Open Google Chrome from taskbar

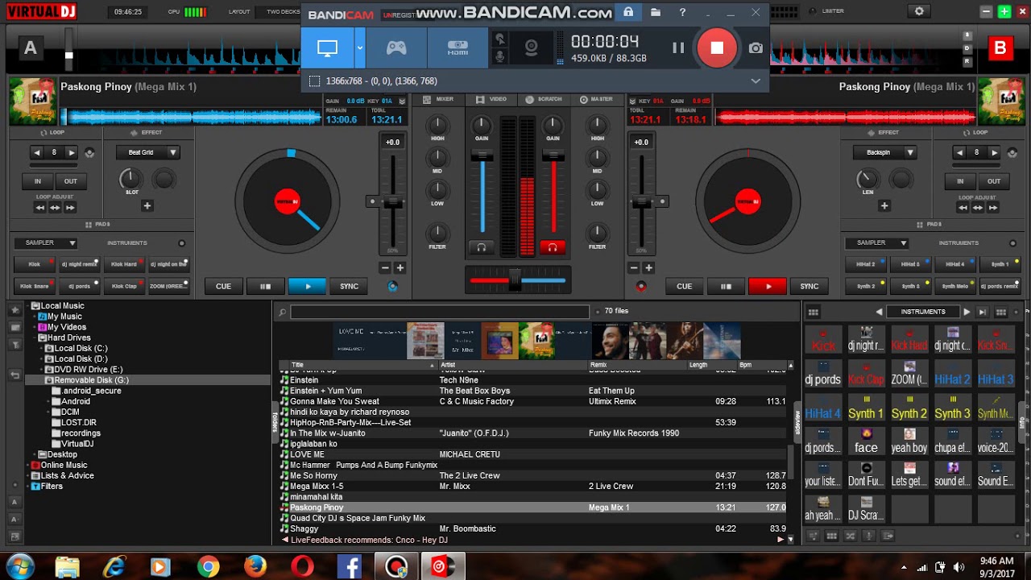point(208,567)
